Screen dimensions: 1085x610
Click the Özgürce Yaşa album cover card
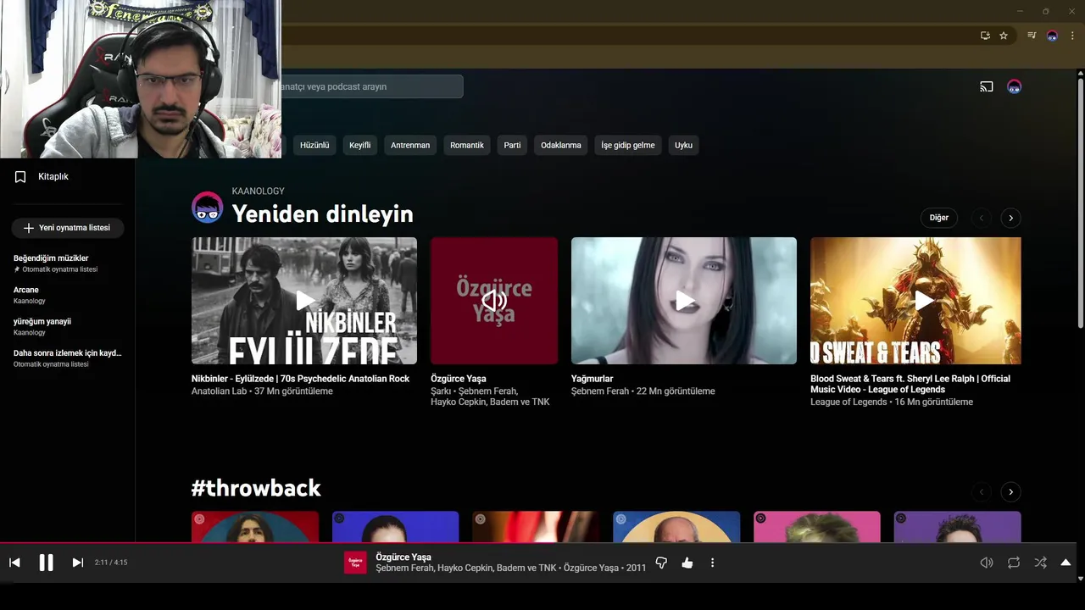click(494, 301)
